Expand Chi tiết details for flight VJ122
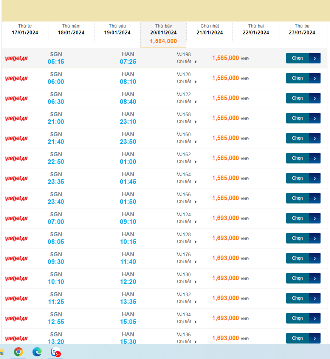Screen dimensions: 330x359 tap(187, 102)
